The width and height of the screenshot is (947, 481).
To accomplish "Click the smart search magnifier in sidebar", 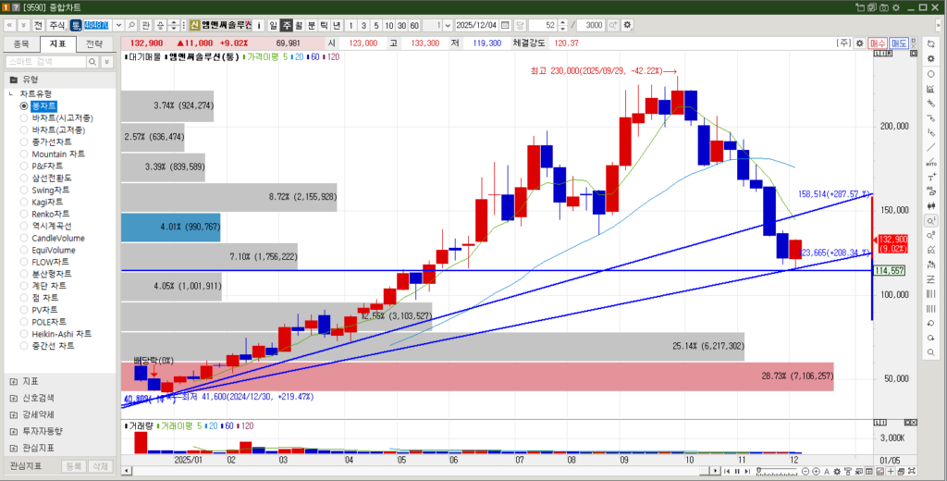I will 92,61.
